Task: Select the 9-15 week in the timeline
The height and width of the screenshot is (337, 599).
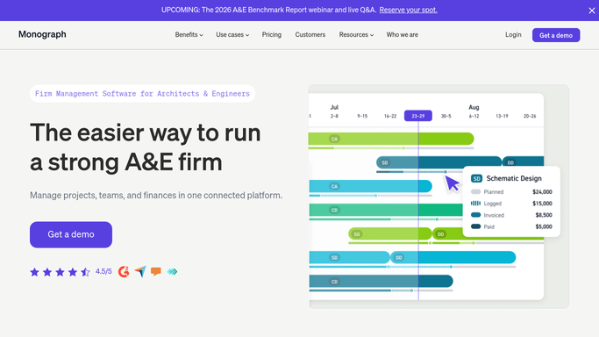Action: 362,116
